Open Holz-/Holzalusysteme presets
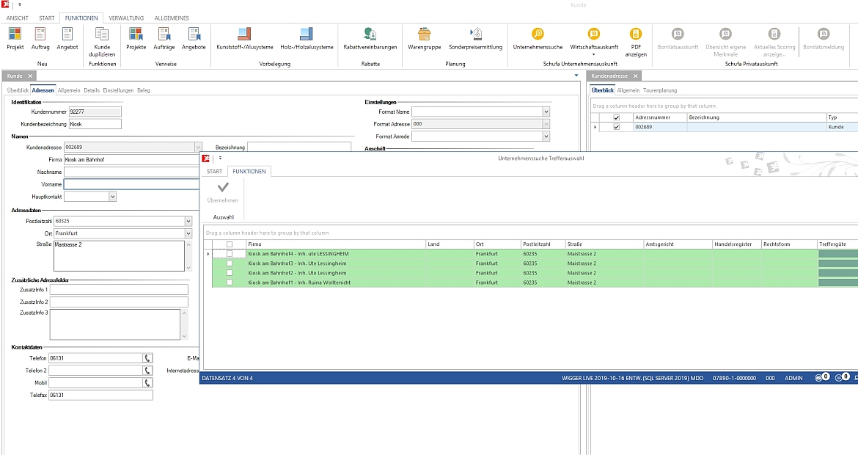This screenshot has height=455, width=858. (306, 34)
